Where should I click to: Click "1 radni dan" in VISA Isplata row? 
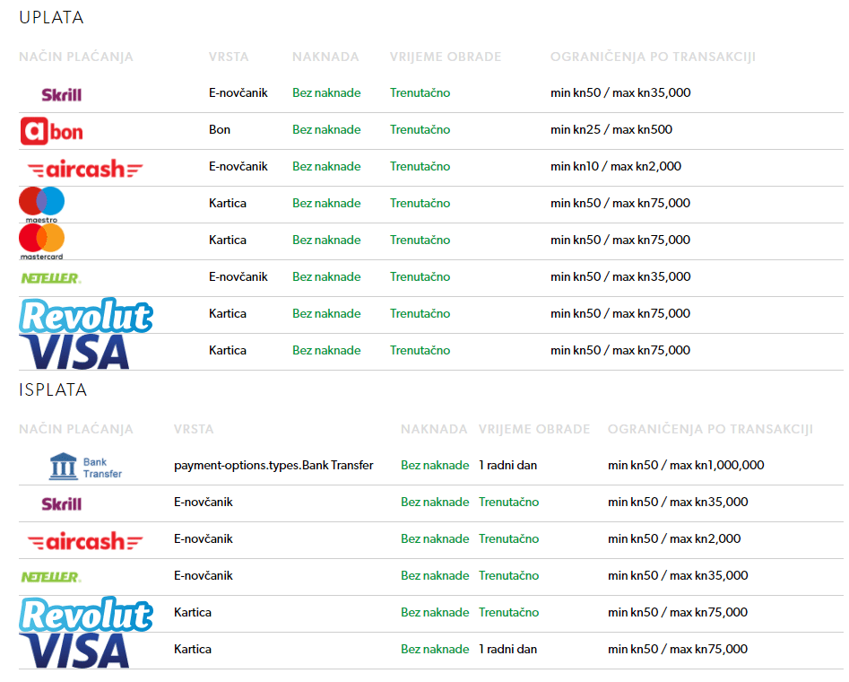(508, 649)
